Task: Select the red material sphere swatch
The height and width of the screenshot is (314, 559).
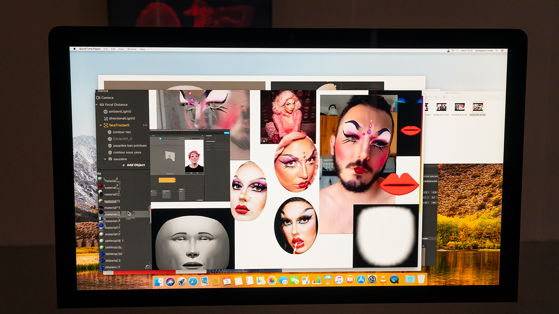Action: pyautogui.click(x=100, y=186)
